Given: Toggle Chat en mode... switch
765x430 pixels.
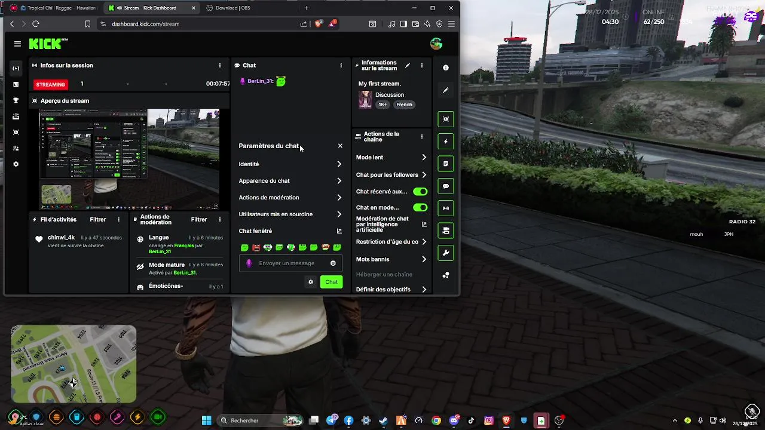Looking at the screenshot, I should (420, 208).
